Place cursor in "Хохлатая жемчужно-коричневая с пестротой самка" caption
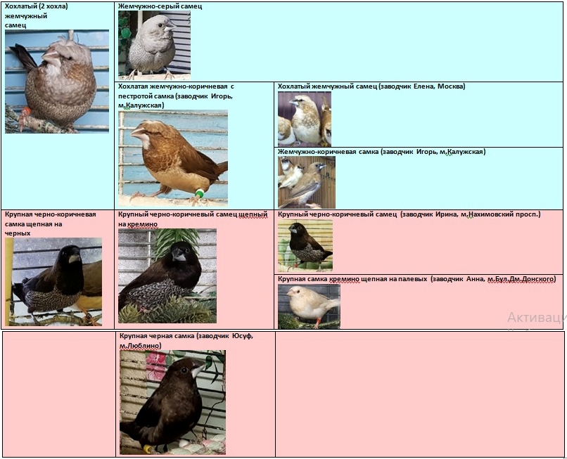 (175, 96)
